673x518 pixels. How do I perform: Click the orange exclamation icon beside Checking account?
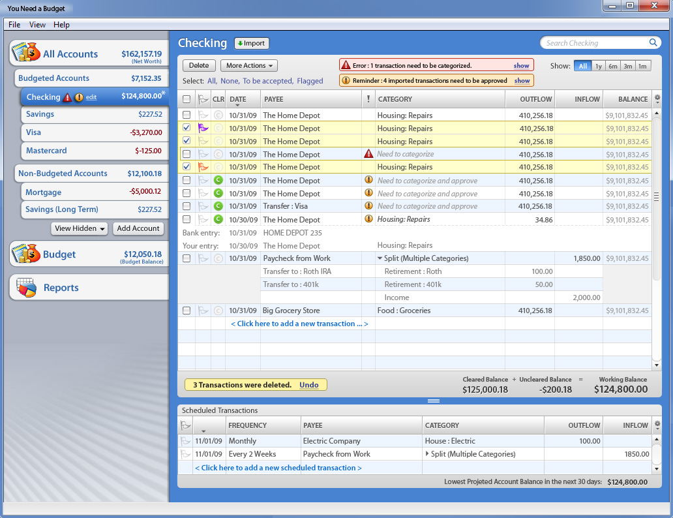tap(79, 97)
